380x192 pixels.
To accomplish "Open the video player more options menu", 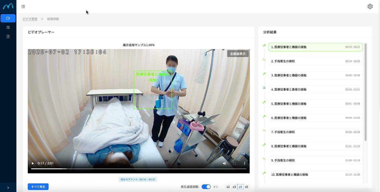I will coord(245,163).
